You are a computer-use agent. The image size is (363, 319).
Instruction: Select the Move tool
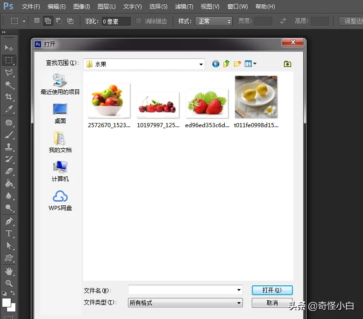coord(8,48)
